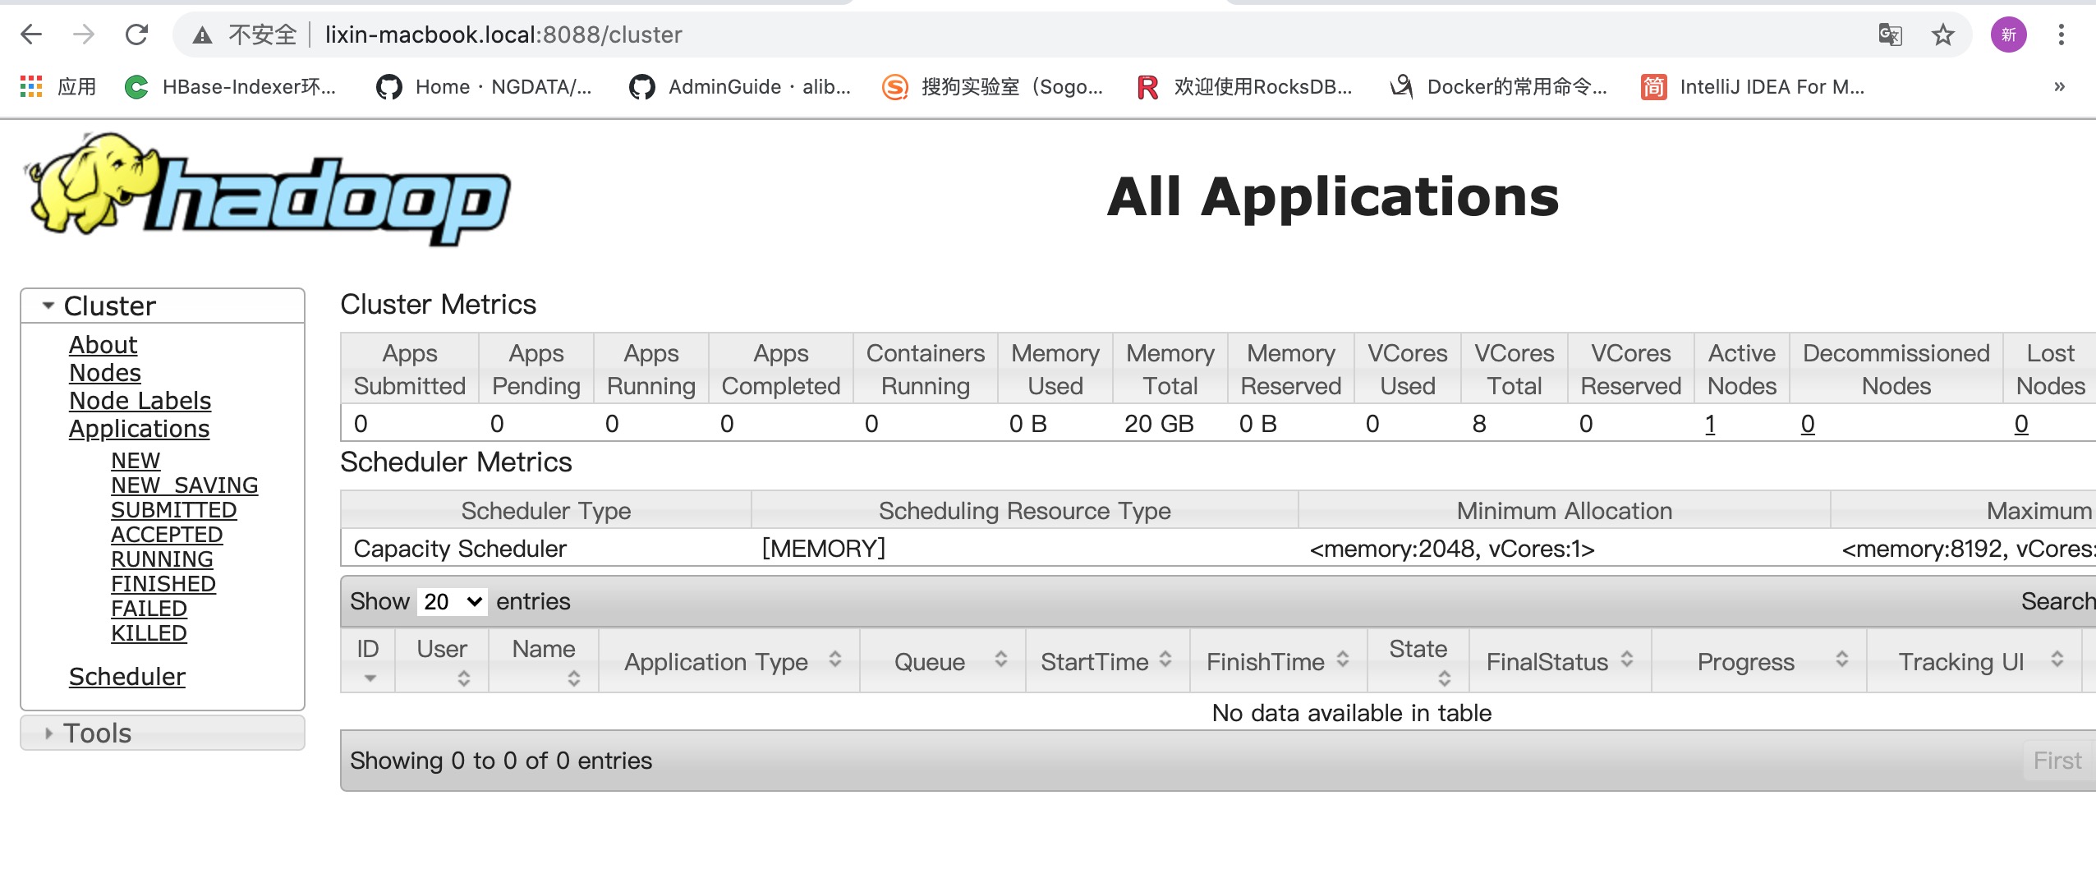
Task: Filter applications by FINISHED state
Action: tap(163, 584)
